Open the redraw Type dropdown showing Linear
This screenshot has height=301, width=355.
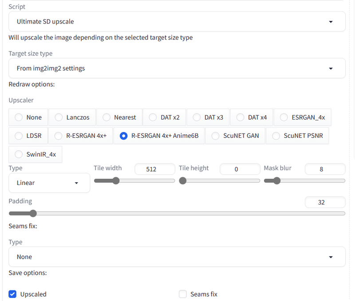click(49, 183)
